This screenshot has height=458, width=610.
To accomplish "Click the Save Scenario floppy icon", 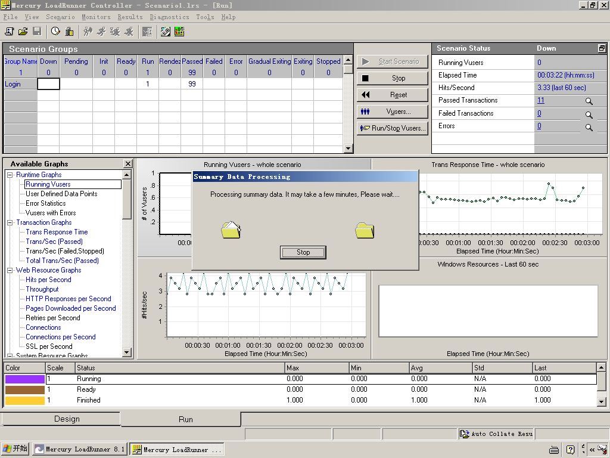I will [37, 32].
